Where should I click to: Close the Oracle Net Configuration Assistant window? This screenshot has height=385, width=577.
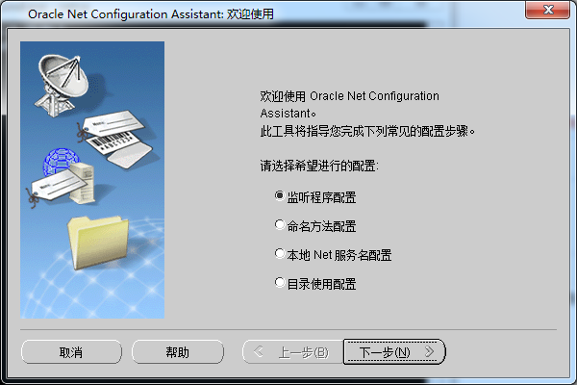tap(547, 10)
